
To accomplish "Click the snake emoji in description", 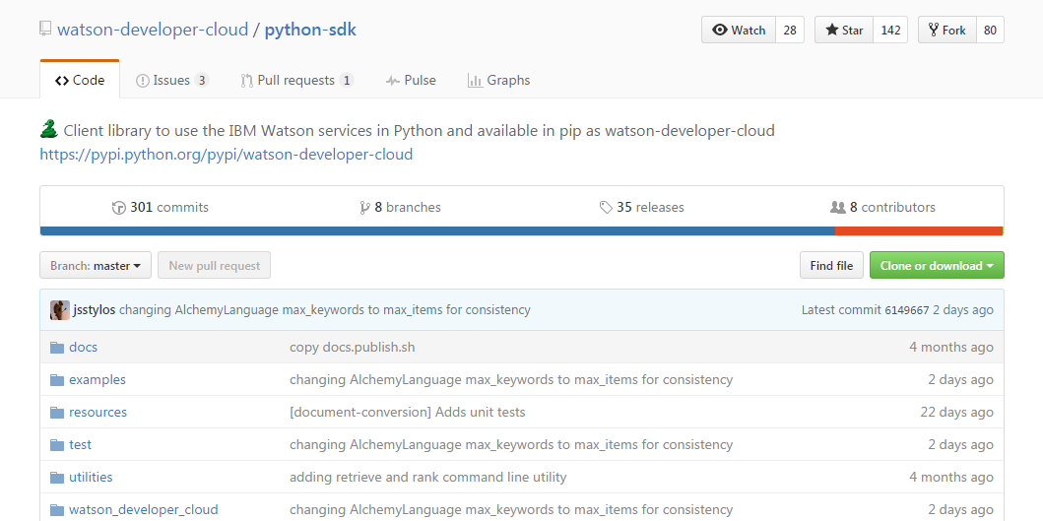I will [x=49, y=129].
